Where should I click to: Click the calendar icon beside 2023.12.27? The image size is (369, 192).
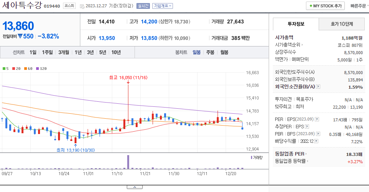pos(82,7)
